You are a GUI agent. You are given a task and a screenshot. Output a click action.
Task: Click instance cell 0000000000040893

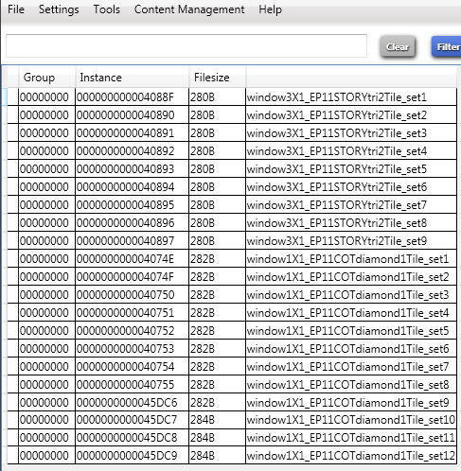[133, 169]
